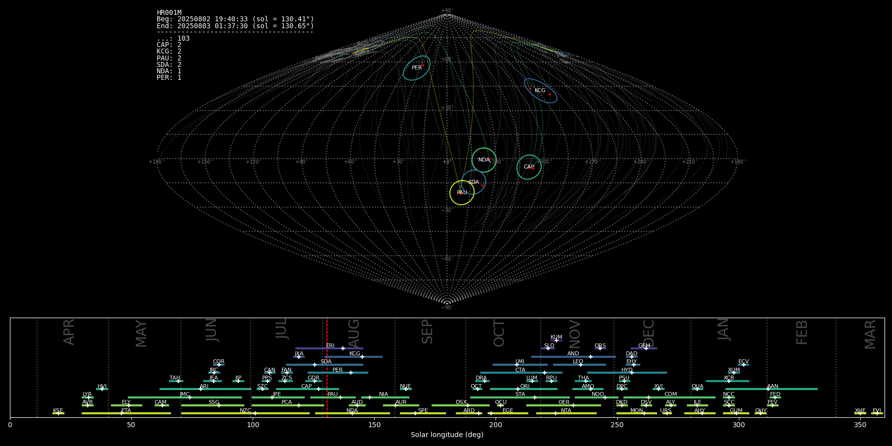The height and width of the screenshot is (446, 892).
Task: Click the '-60°' latitude label on the sky map
Action: (x=446, y=259)
